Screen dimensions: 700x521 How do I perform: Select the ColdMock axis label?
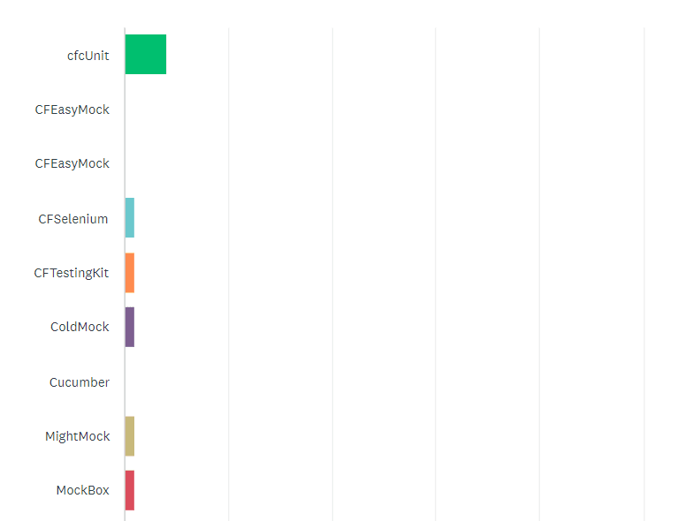click(x=80, y=327)
